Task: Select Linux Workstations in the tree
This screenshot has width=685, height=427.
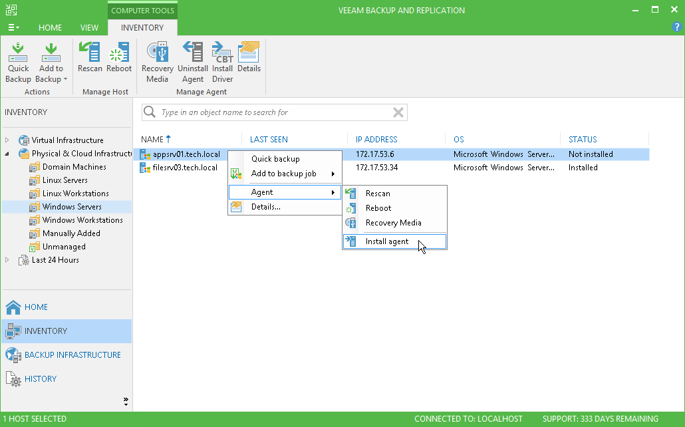Action: pos(76,193)
